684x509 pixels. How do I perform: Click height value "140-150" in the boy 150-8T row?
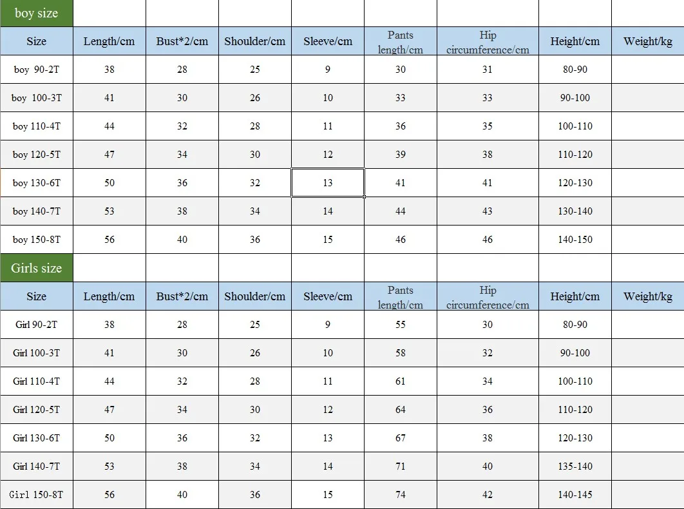point(575,240)
